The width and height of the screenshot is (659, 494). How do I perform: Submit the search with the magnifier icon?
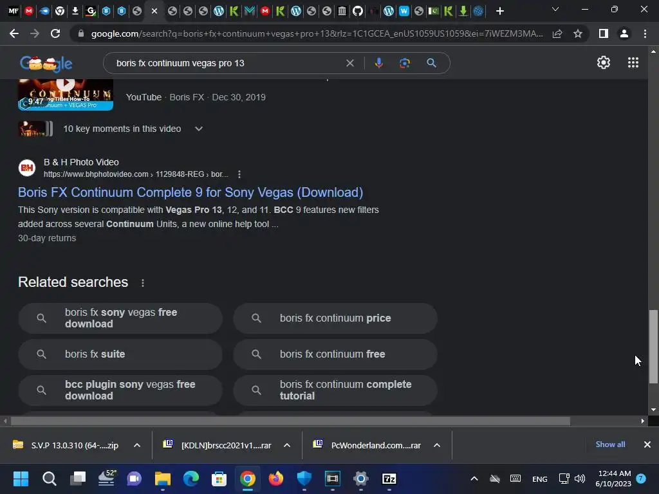pyautogui.click(x=431, y=63)
